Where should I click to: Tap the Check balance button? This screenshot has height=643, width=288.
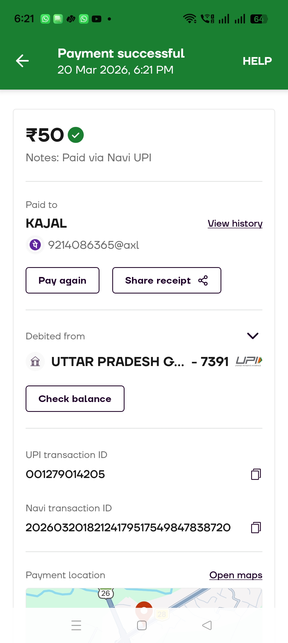coord(75,399)
